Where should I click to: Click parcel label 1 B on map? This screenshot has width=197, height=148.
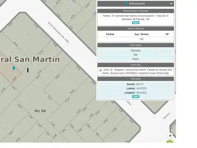37,65
